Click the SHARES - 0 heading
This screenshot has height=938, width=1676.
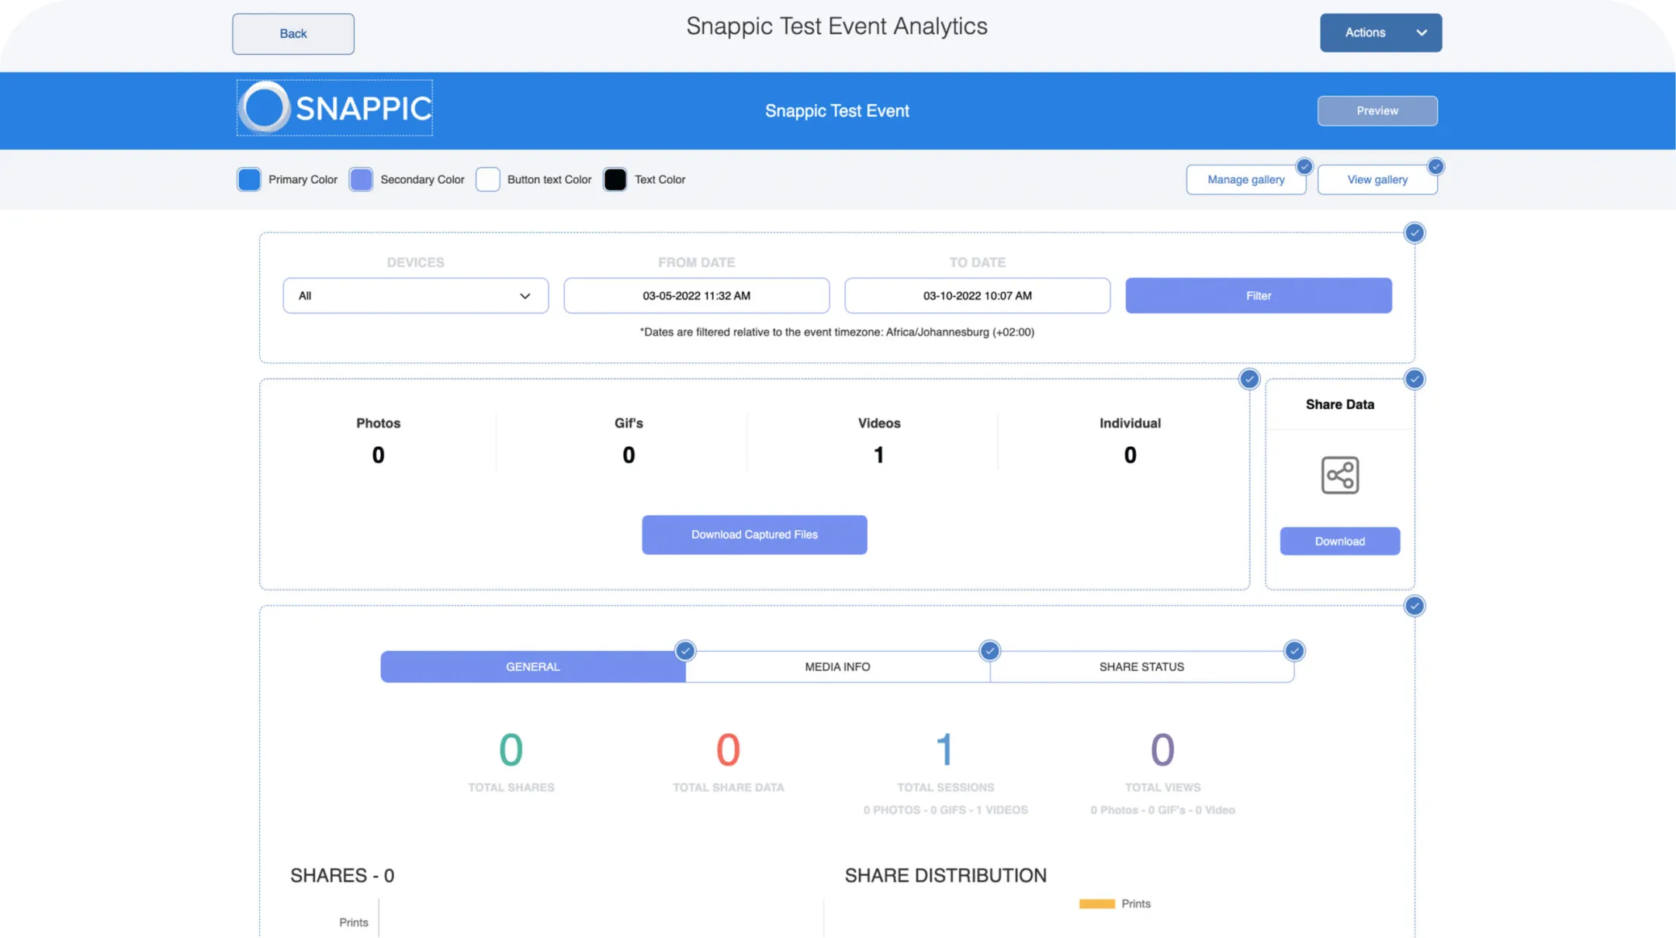(342, 876)
